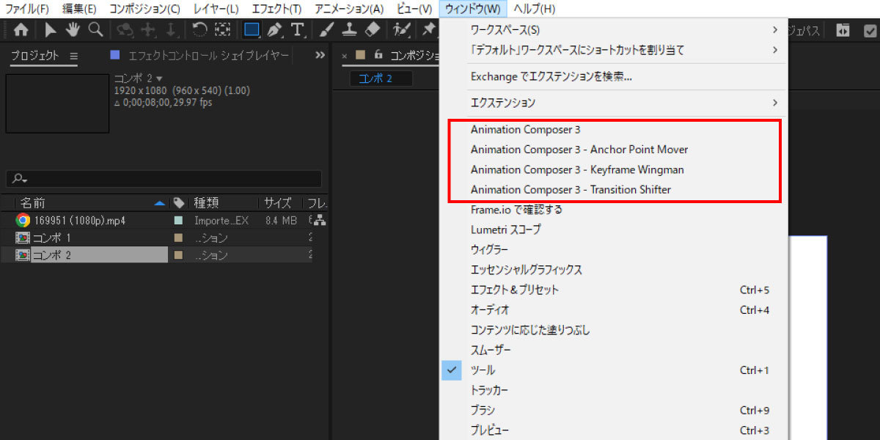Open the ヘルプ(H) menu

point(534,9)
